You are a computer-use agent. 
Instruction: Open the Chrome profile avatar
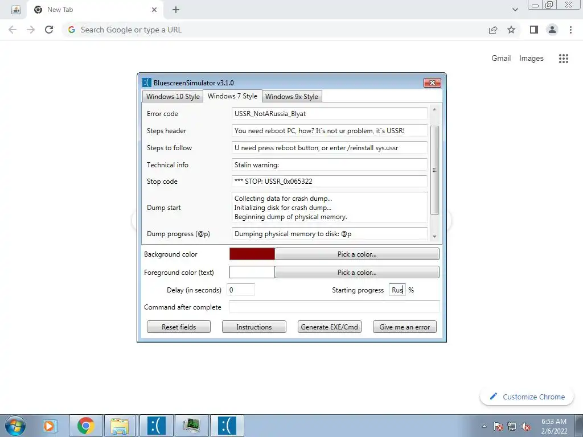552,30
